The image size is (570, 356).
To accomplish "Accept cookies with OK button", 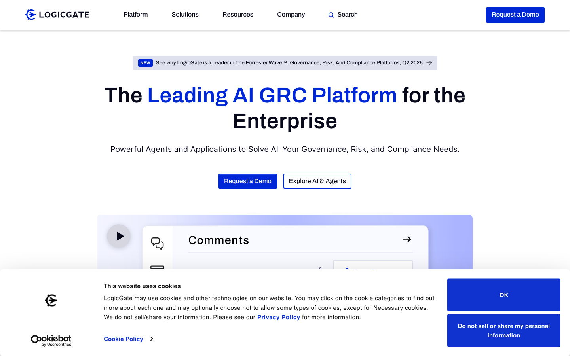I will point(503,295).
